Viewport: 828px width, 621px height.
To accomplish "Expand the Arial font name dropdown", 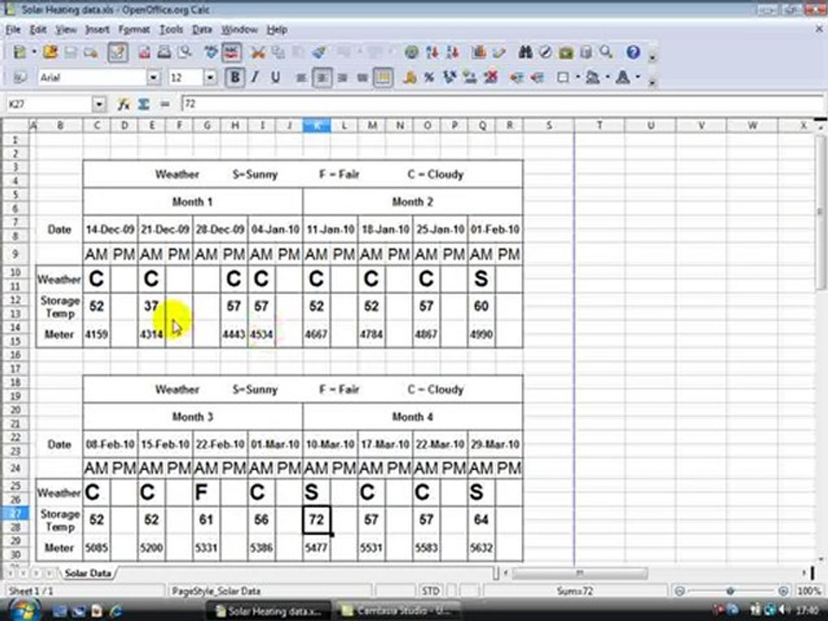I will pyautogui.click(x=154, y=78).
